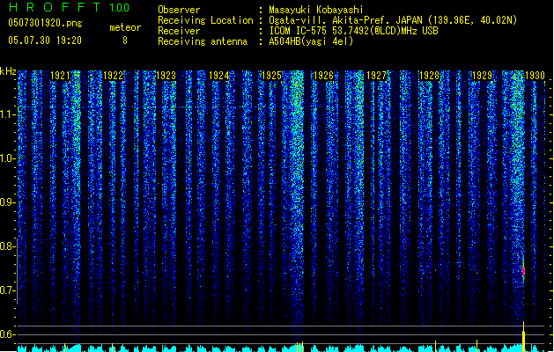The width and height of the screenshot is (554, 352).
Task: Click the 1921 time label
Action: [60, 76]
